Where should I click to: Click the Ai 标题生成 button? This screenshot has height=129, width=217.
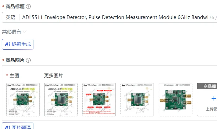pos(18,44)
